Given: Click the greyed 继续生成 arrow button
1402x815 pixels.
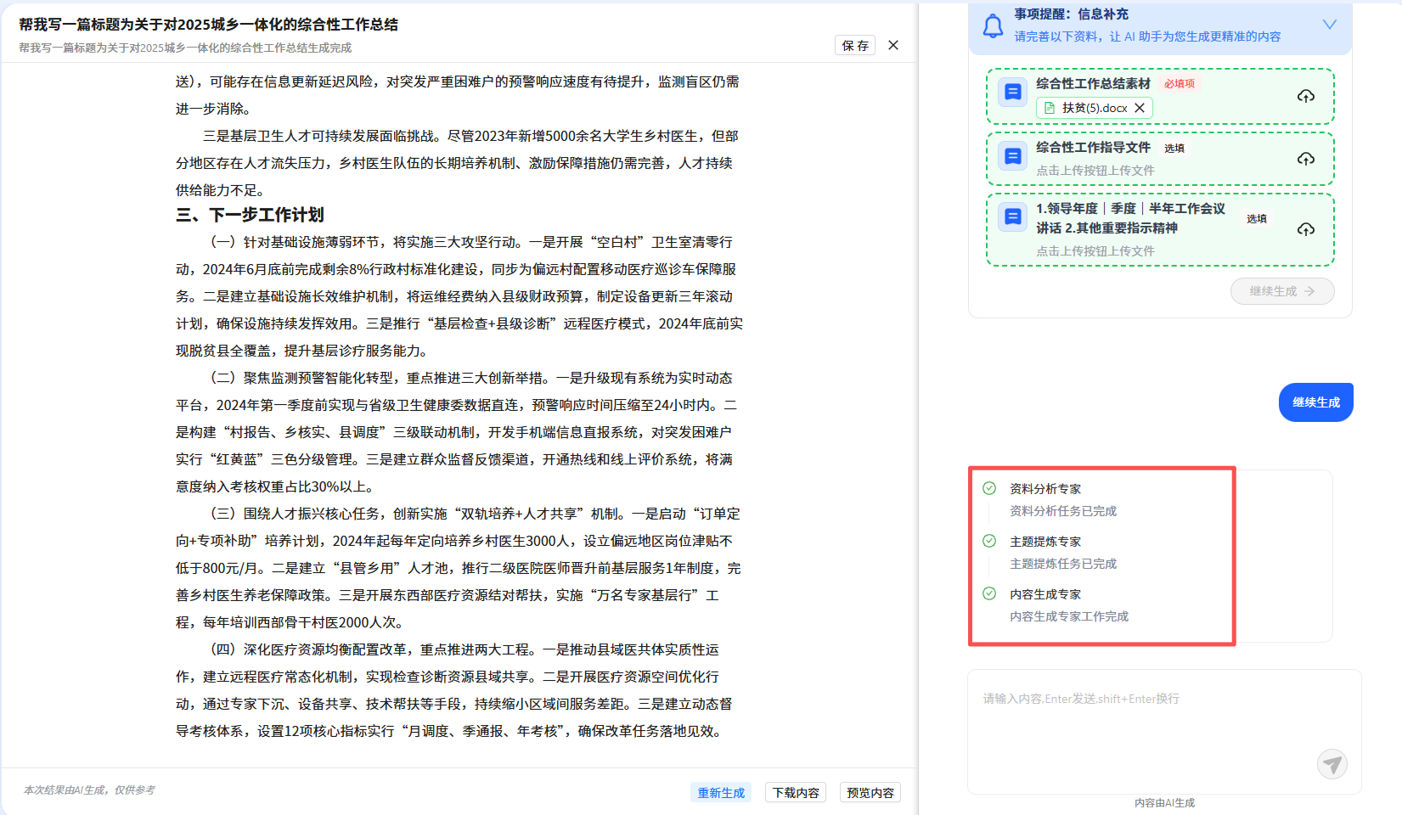Looking at the screenshot, I should (1281, 291).
